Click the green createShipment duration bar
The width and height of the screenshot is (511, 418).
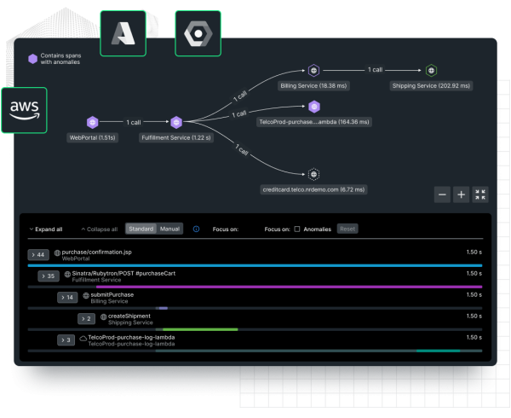[199, 328]
